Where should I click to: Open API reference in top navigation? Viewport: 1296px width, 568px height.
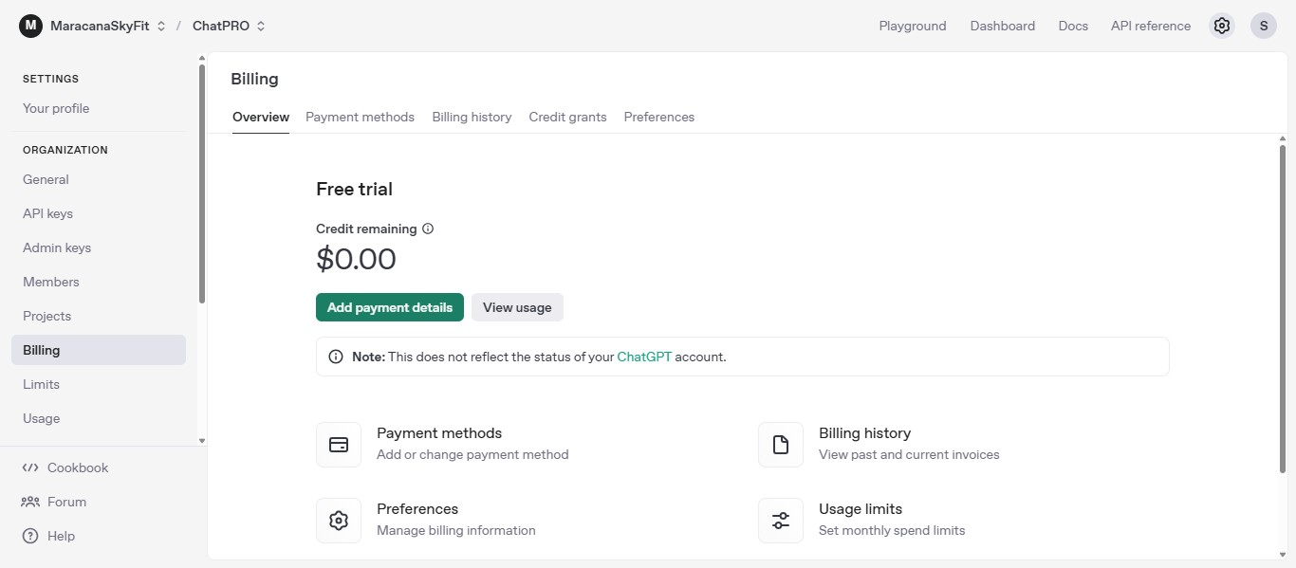click(1151, 26)
